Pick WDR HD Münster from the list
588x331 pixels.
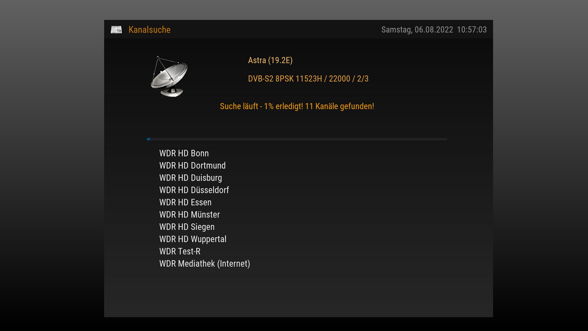(x=189, y=215)
